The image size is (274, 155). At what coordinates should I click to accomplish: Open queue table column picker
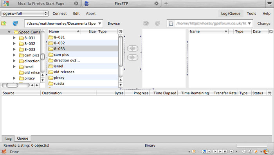pos(269,93)
